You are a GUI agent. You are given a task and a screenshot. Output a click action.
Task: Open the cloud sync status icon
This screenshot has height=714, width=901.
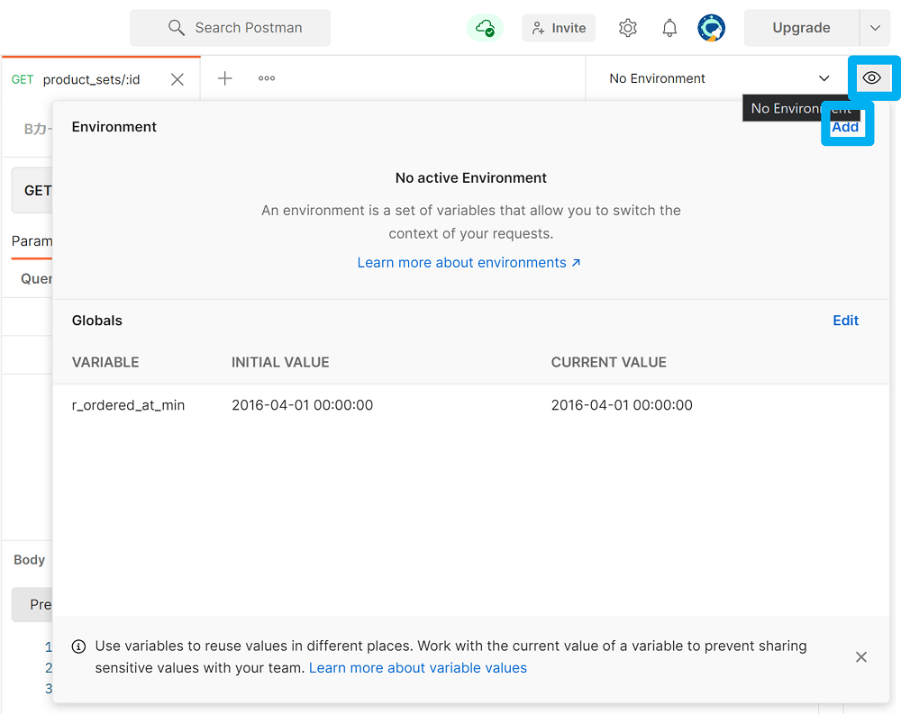485,28
